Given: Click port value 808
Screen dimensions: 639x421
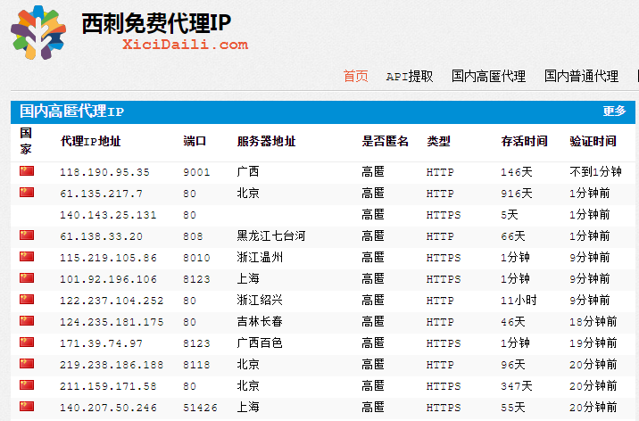Looking at the screenshot, I should point(193,236).
